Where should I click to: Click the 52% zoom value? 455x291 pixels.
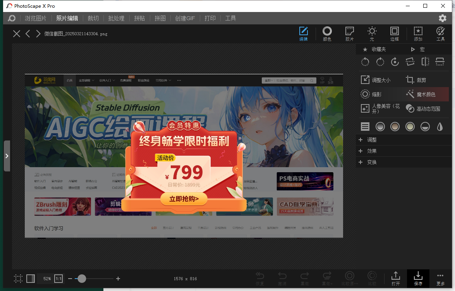(x=47, y=279)
